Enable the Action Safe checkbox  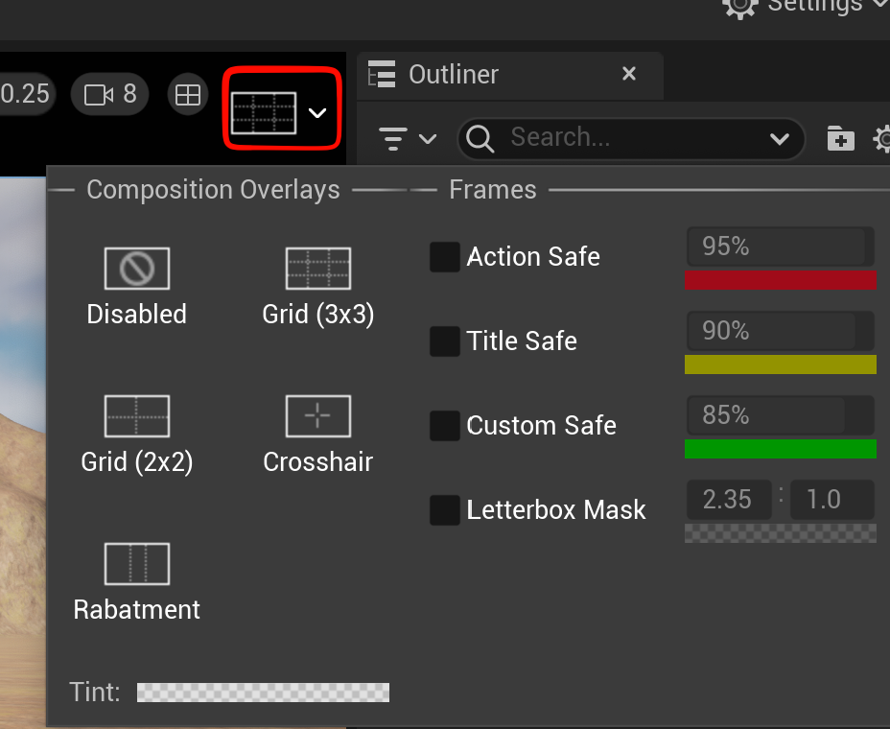(x=444, y=257)
